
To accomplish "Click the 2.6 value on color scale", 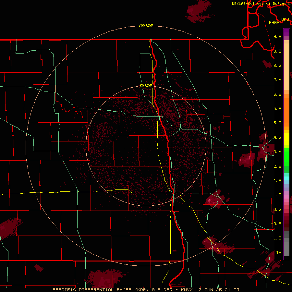I will [x=277, y=166].
